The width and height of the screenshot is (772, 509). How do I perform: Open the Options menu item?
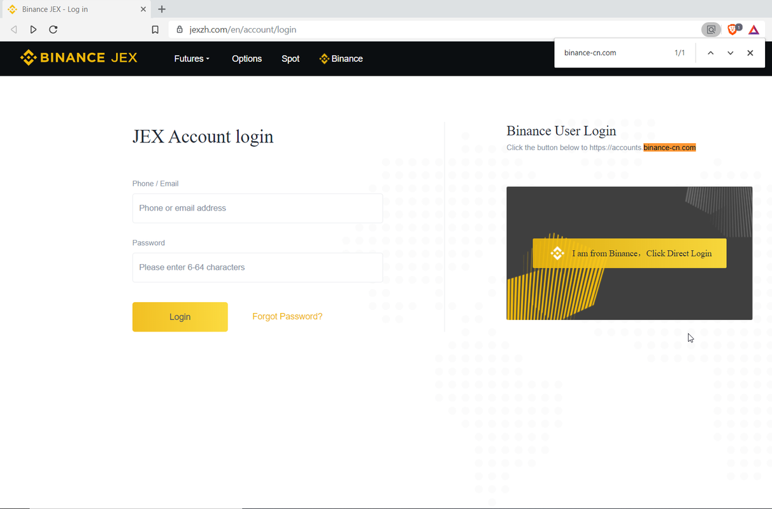247,59
